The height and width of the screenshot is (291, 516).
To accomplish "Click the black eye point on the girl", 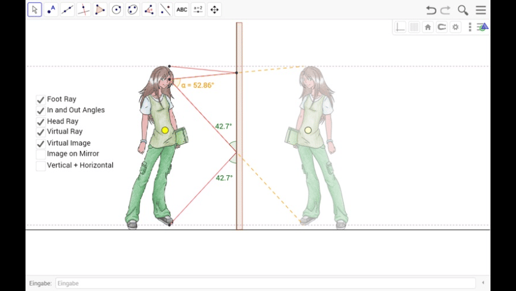I will (170, 80).
